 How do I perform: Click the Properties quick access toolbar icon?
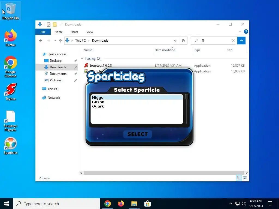(x=48, y=24)
